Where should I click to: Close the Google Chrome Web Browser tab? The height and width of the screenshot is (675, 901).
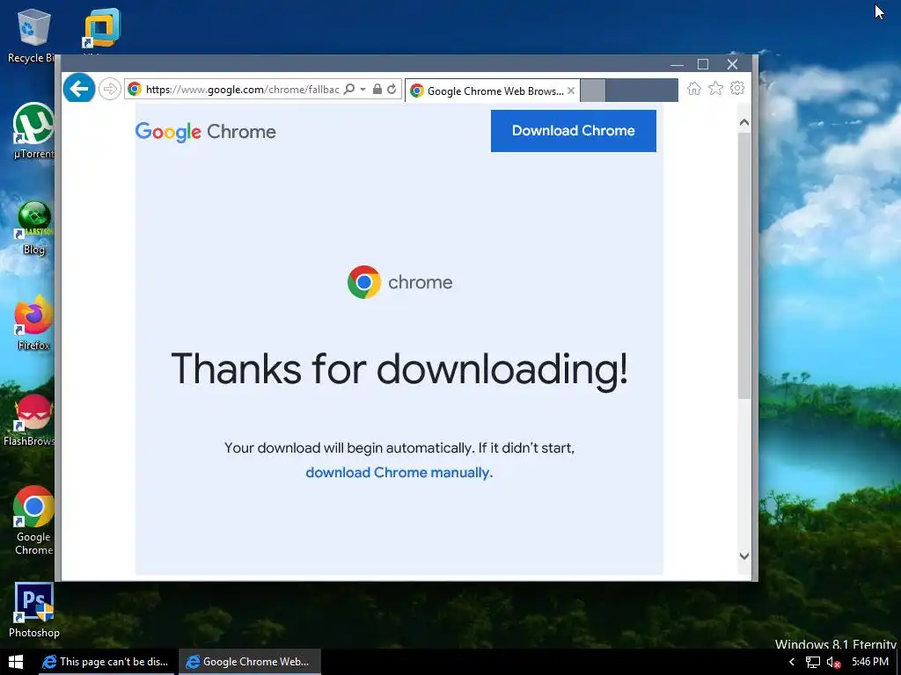[x=570, y=91]
